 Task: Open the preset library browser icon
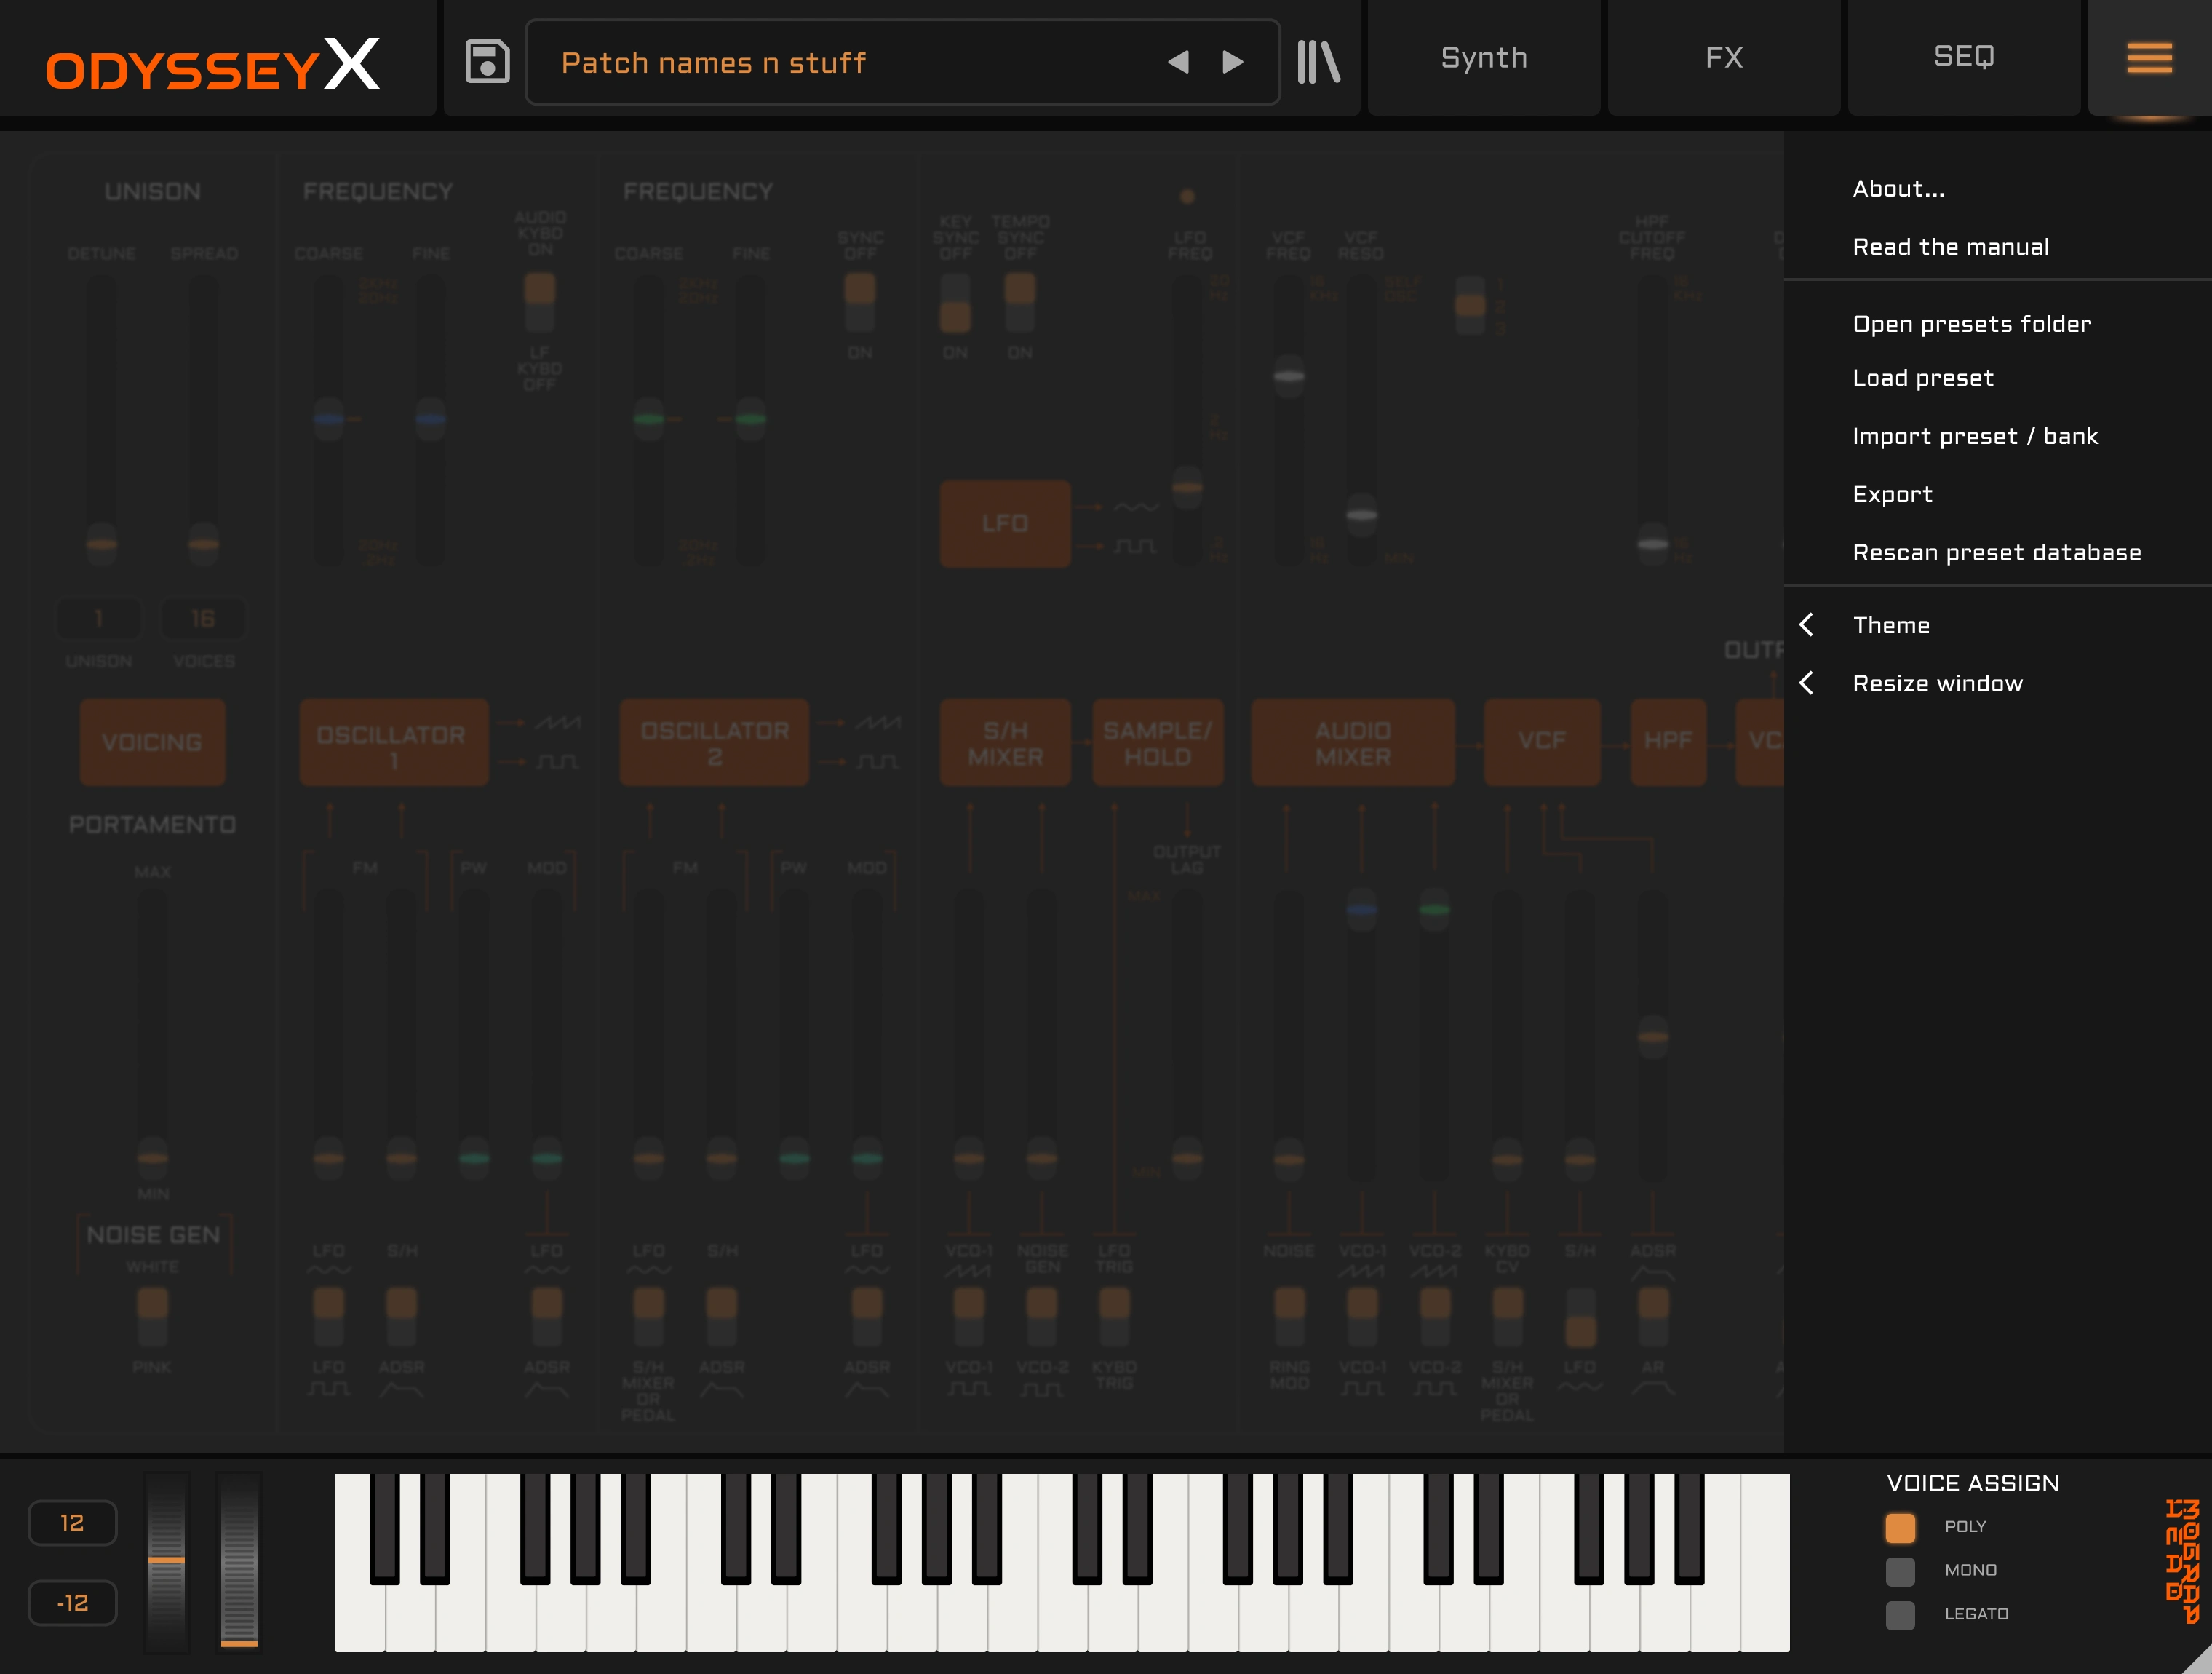point(1318,62)
